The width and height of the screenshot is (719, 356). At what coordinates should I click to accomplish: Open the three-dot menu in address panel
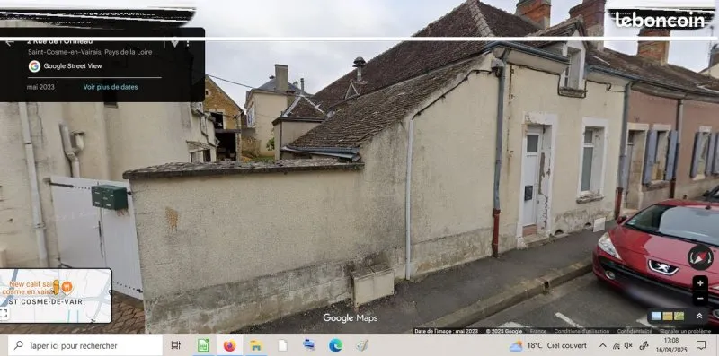188,43
